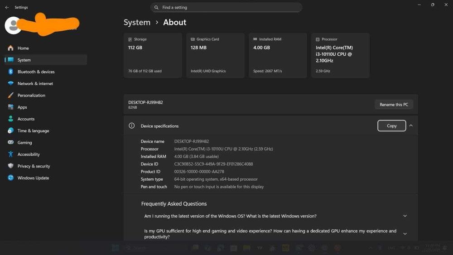Go to Windows Update page
Image resolution: width=453 pixels, height=255 pixels.
click(33, 178)
